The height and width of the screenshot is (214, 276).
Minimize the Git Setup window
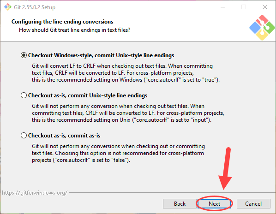coord(223,7)
